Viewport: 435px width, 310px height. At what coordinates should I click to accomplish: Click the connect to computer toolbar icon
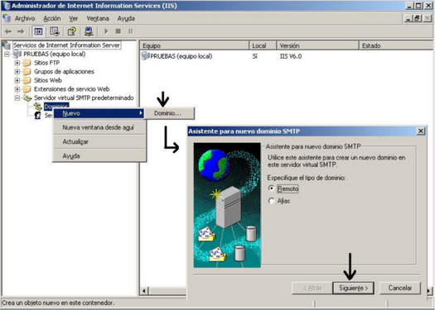tap(89, 31)
